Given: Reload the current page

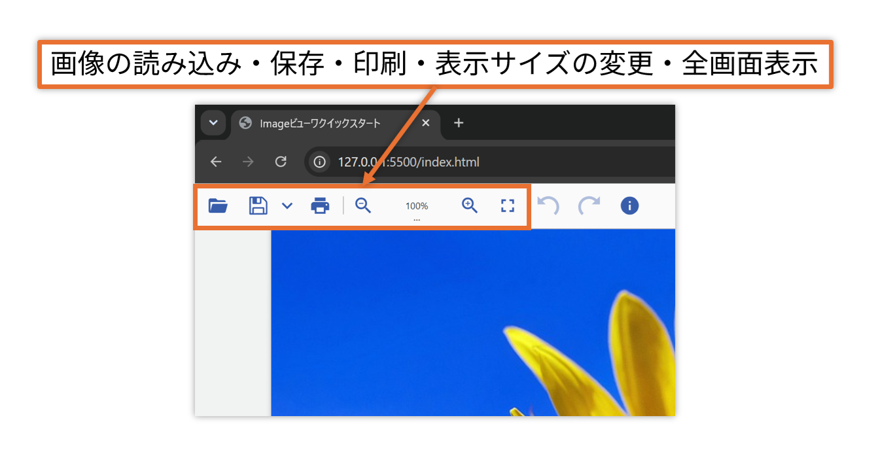Looking at the screenshot, I should point(281,162).
